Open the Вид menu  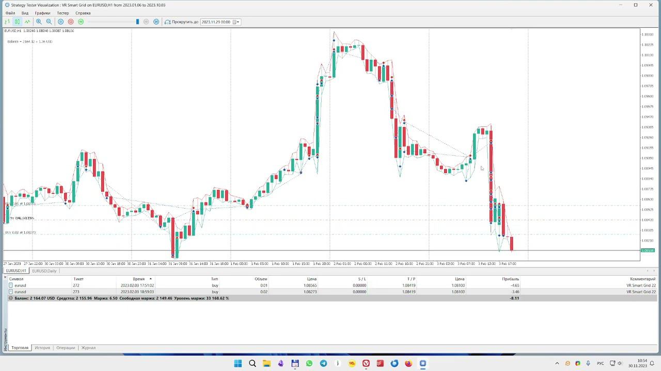(x=25, y=13)
